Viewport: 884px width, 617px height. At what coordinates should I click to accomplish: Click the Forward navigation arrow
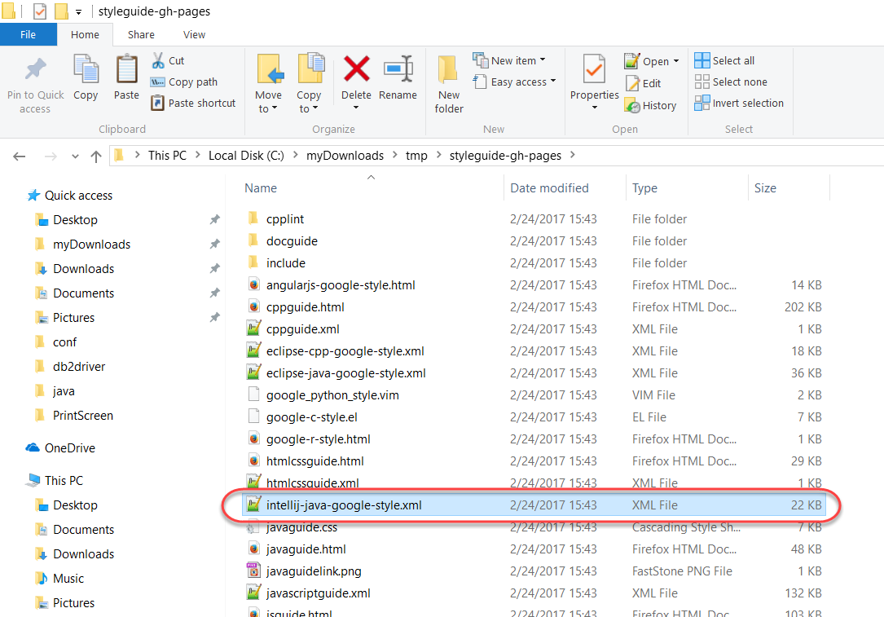(51, 156)
